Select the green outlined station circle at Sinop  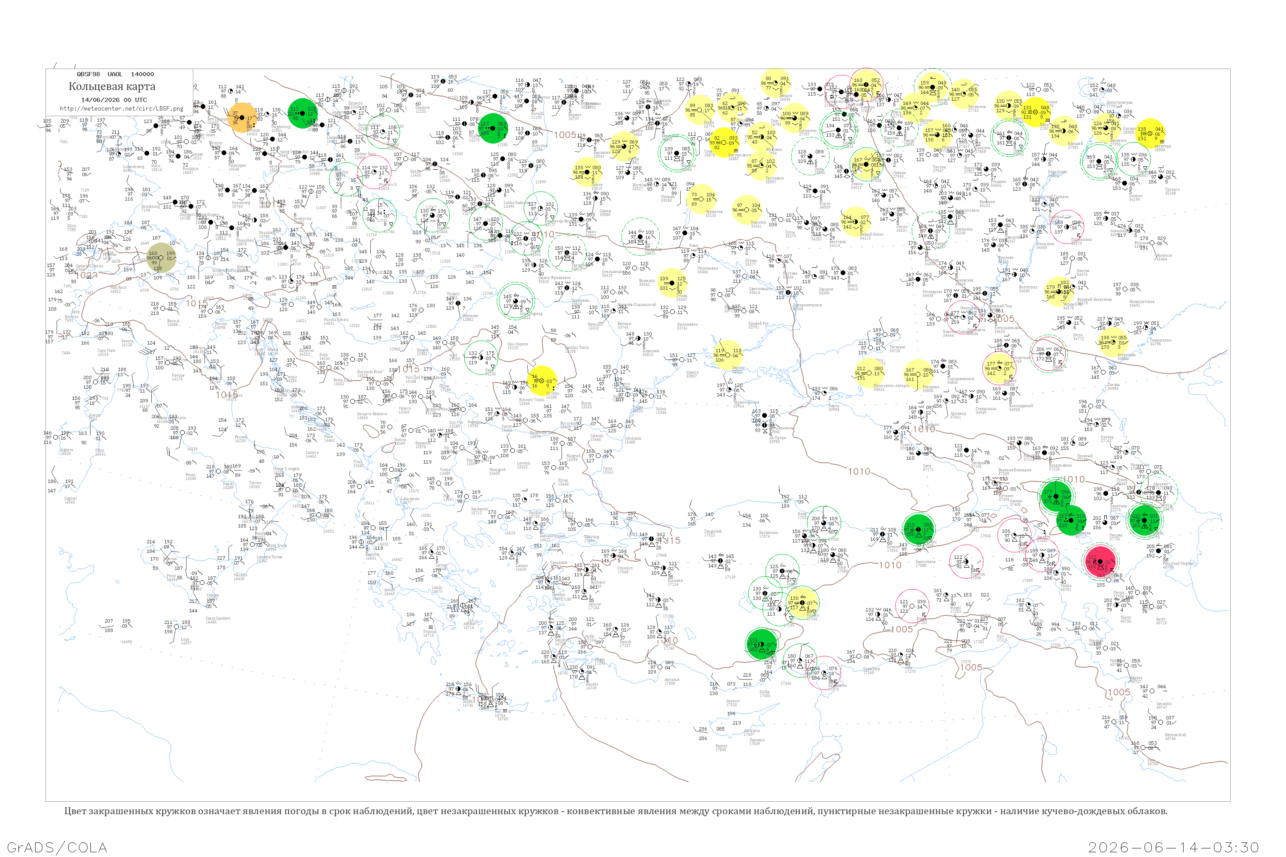[x=824, y=522]
